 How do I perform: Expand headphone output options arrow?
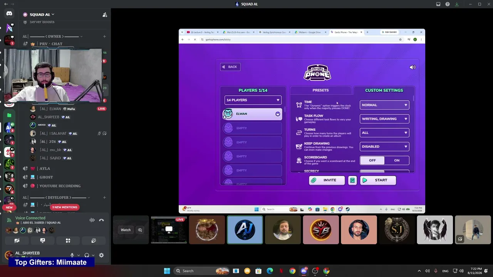pyautogui.click(x=93, y=255)
